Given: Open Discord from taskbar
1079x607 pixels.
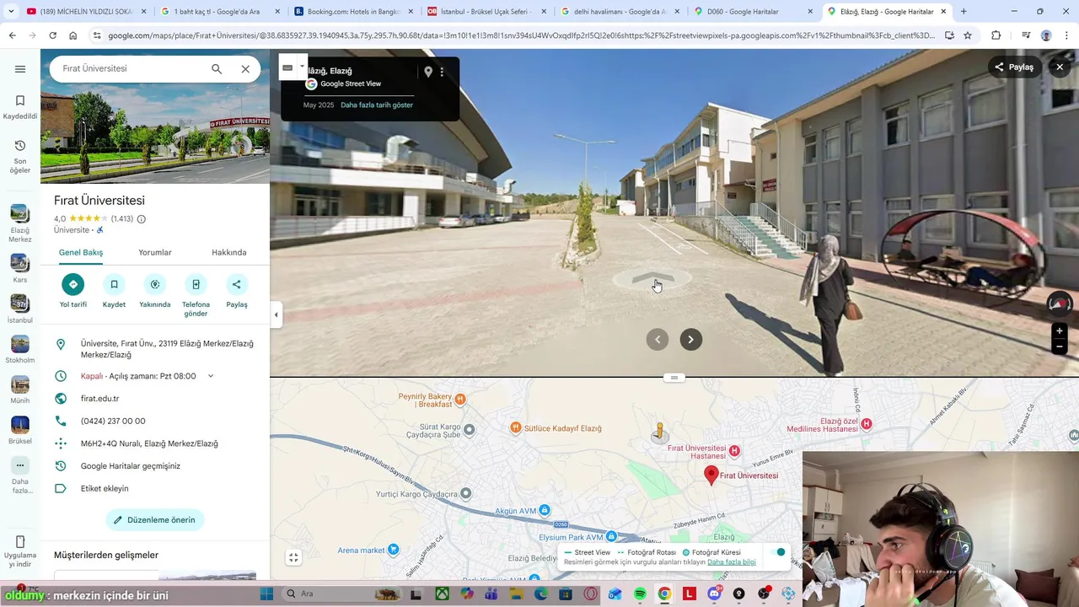Looking at the screenshot, I should pos(715,594).
